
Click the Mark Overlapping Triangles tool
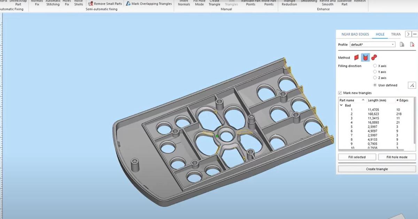[x=148, y=3]
